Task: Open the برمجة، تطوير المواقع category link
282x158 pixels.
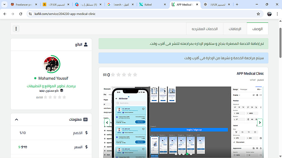Action: click(x=51, y=86)
